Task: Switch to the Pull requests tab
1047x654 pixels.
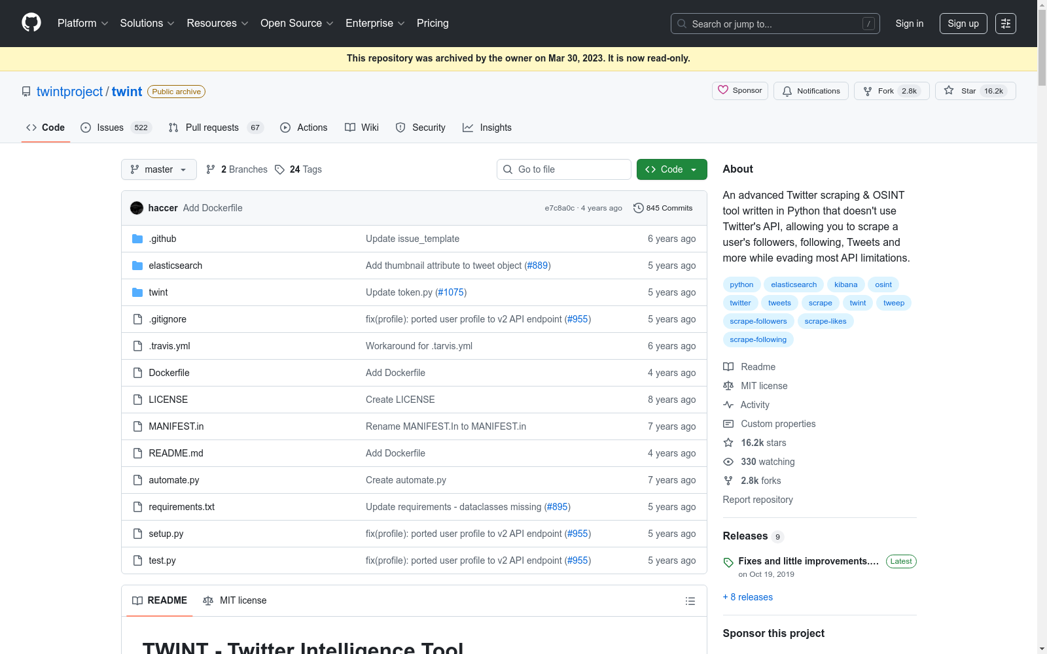Action: click(216, 128)
